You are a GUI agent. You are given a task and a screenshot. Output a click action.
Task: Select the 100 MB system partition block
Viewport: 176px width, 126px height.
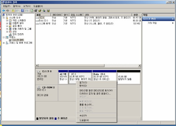pyautogui.click(x=63, y=77)
